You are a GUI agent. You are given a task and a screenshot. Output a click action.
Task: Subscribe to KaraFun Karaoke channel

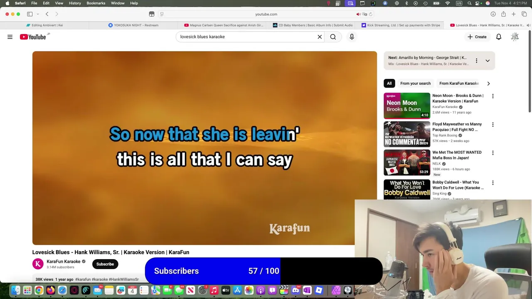[x=105, y=264]
